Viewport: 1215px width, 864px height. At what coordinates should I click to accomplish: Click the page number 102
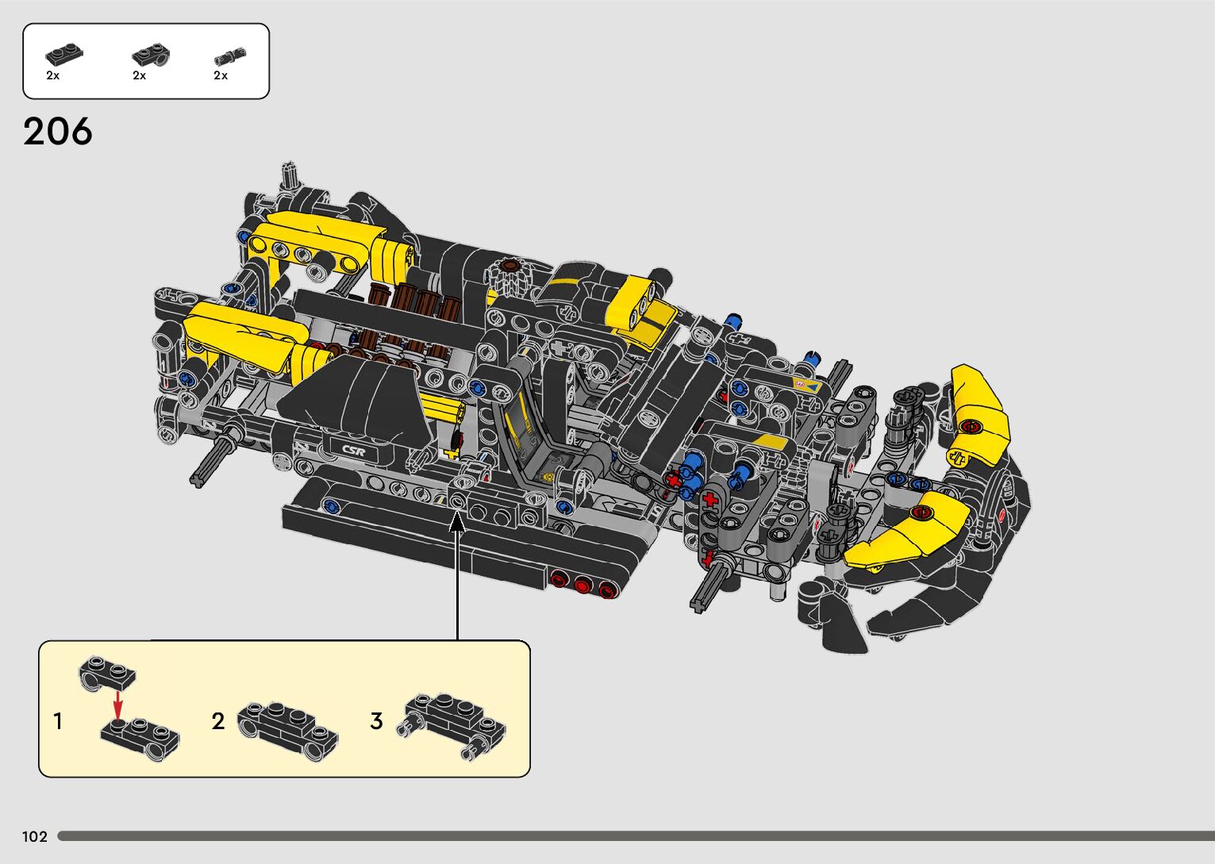[35, 836]
